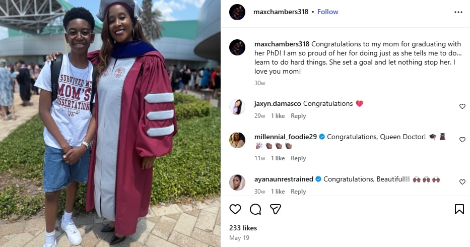Follow maxchambers318
Image resolution: width=470 pixels, height=247 pixels.
328,12
